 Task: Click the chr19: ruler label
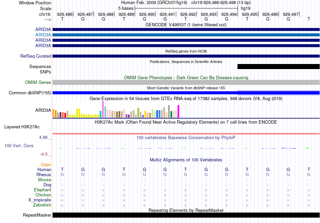pyautogui.click(x=45, y=14)
